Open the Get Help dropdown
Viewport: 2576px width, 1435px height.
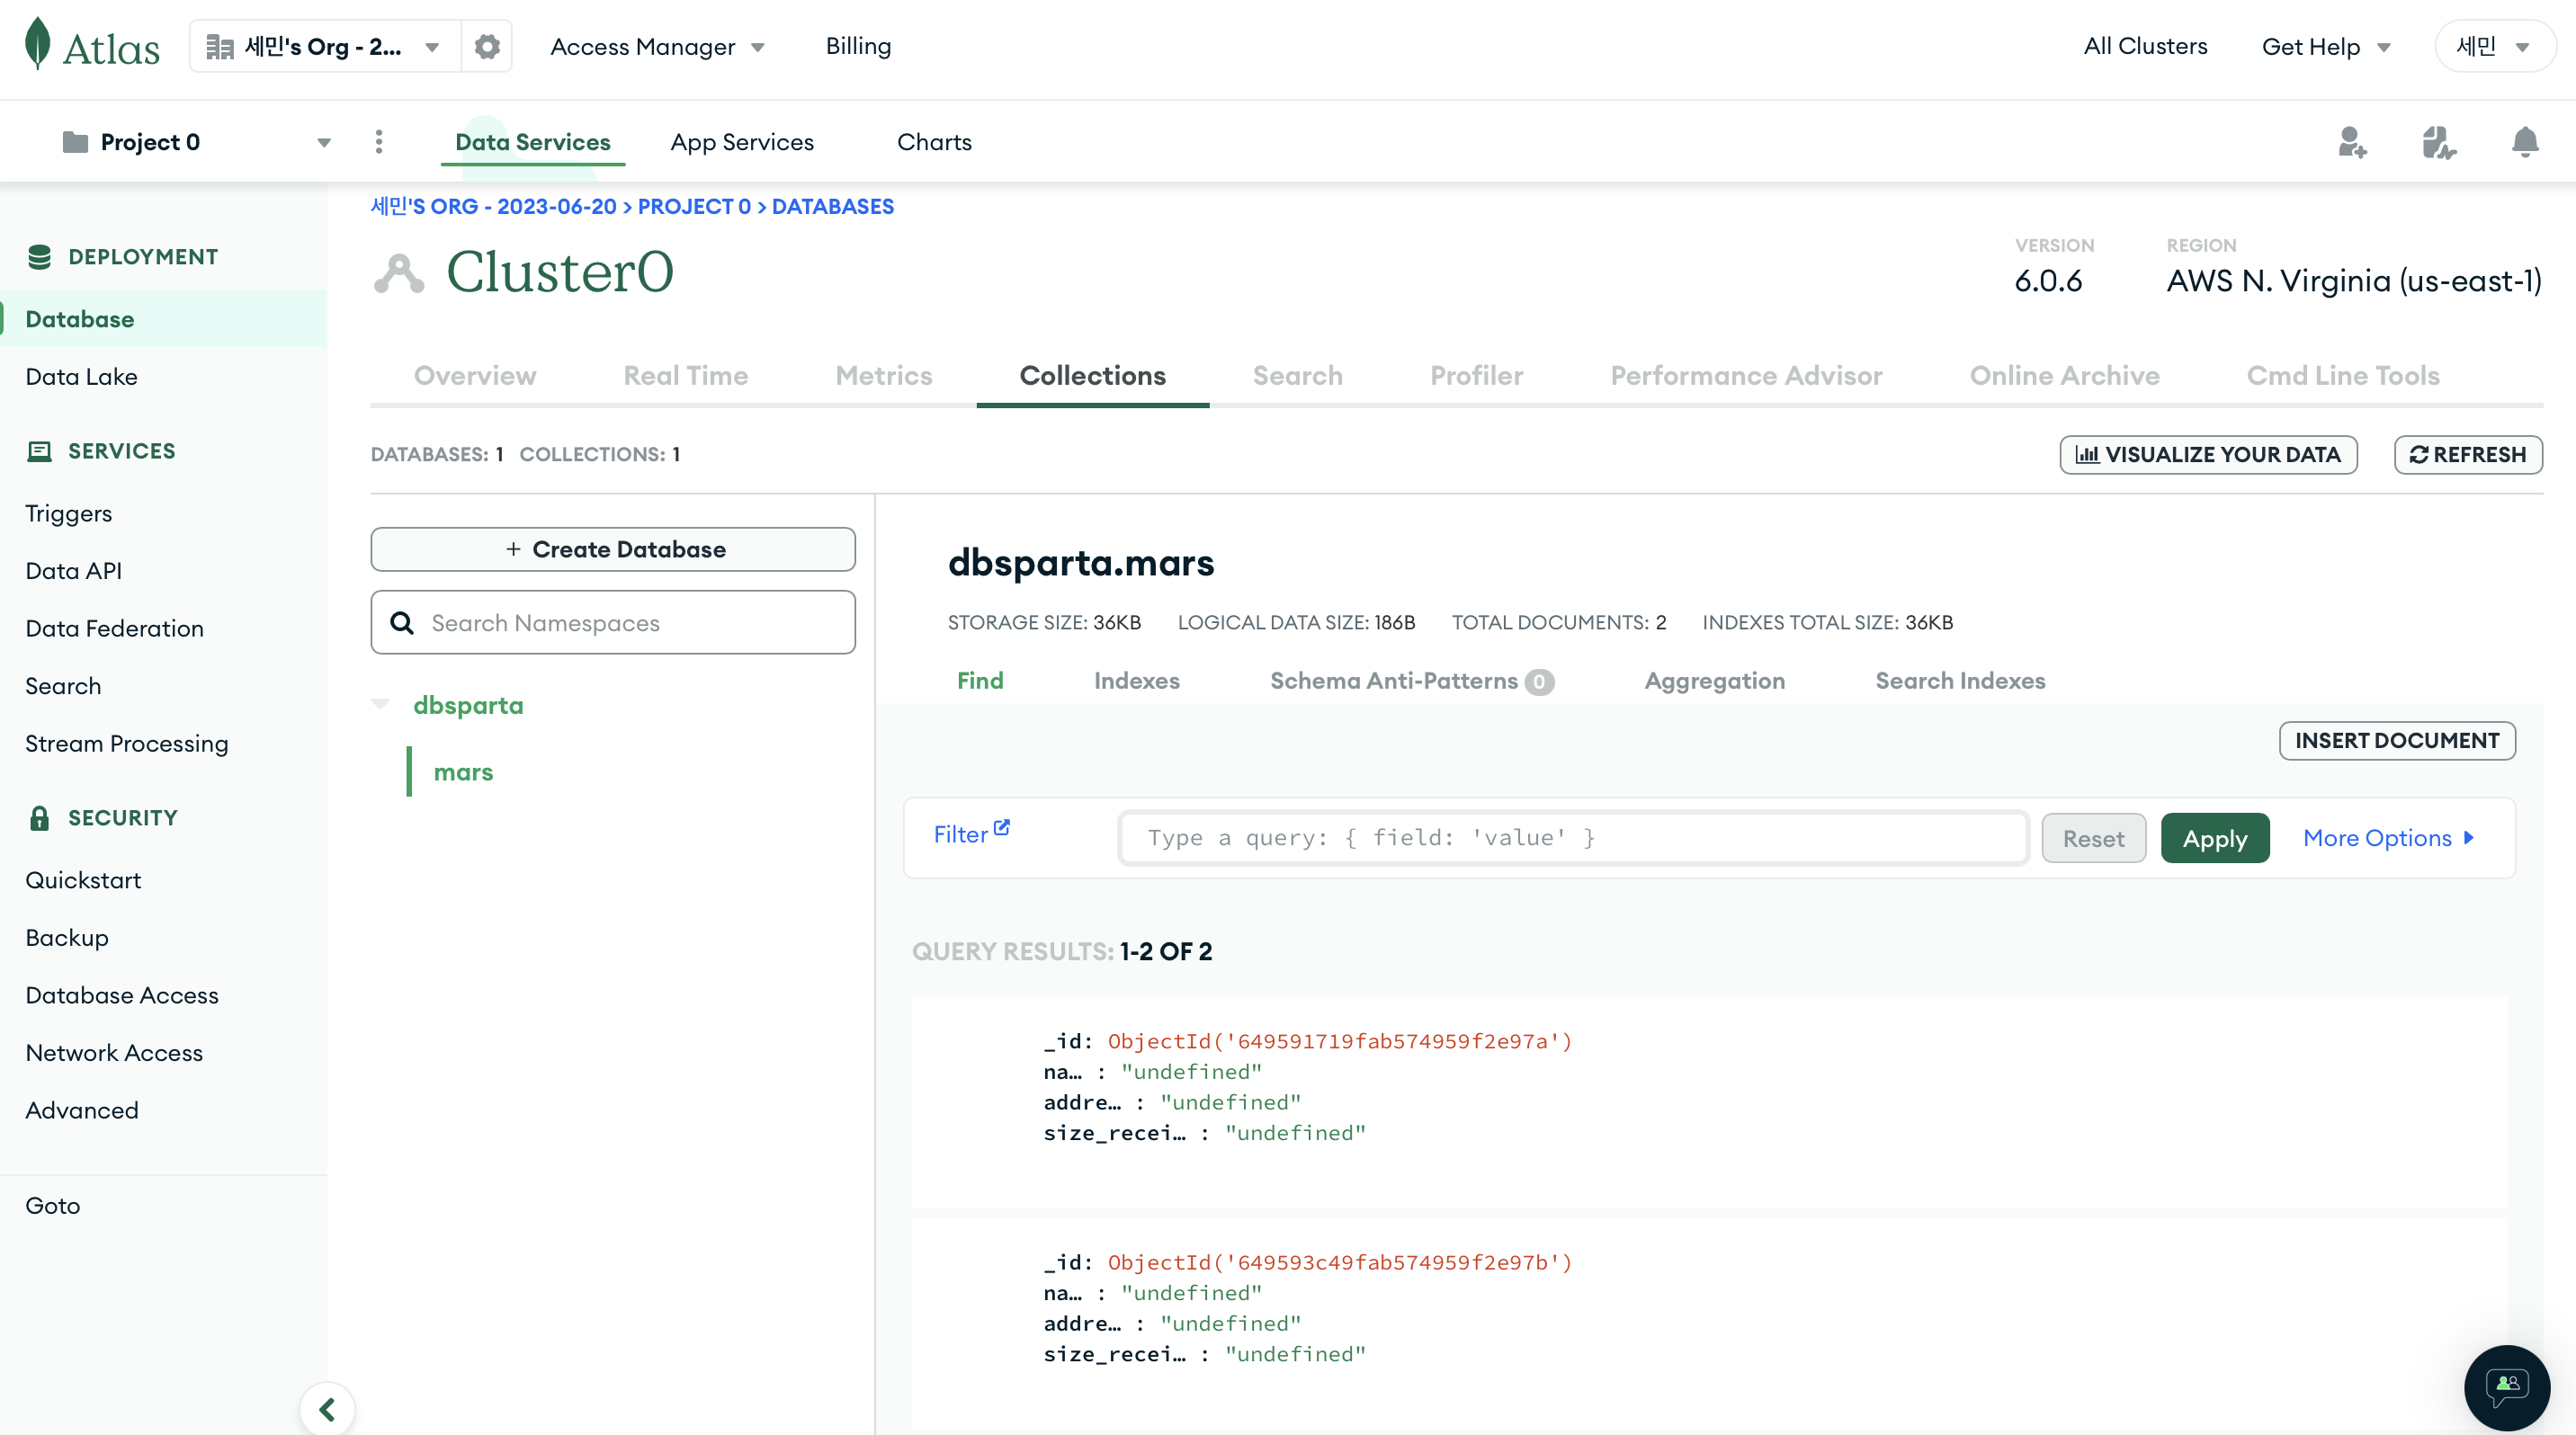2326,46
